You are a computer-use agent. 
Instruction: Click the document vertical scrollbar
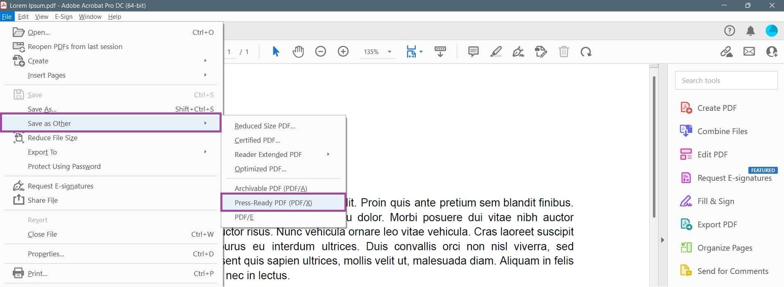tap(654, 147)
